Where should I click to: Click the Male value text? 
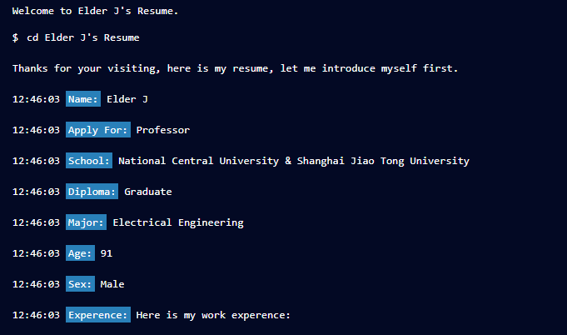pos(112,284)
